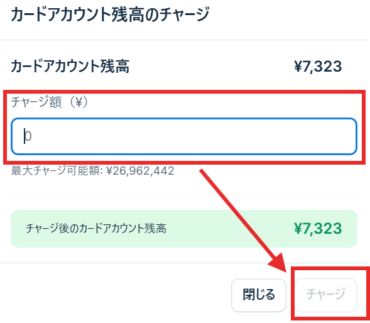Click the dotted separator above the green box

[184, 195]
